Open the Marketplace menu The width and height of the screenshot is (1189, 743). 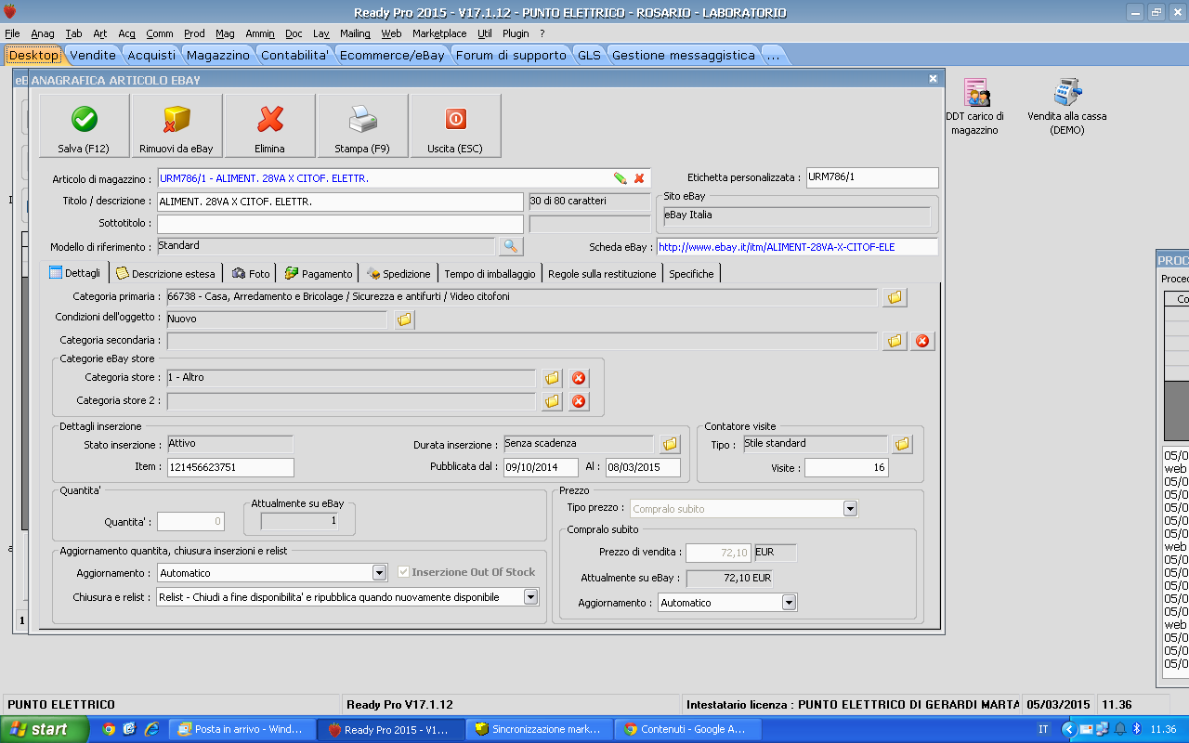click(x=439, y=33)
